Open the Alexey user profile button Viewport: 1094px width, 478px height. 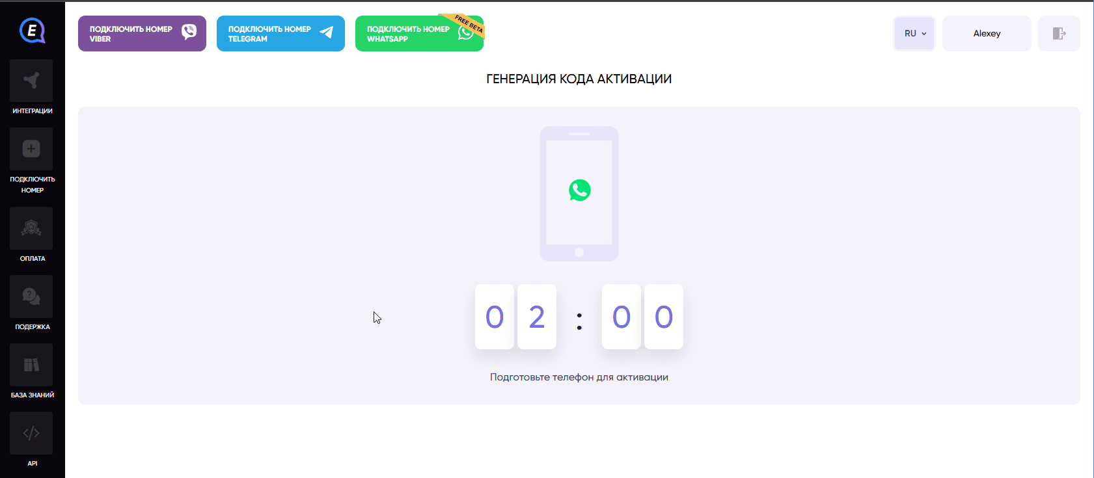point(987,33)
